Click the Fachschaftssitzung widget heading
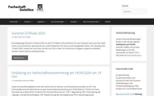The height and width of the screenshot is (96, 154). tap(126, 33)
